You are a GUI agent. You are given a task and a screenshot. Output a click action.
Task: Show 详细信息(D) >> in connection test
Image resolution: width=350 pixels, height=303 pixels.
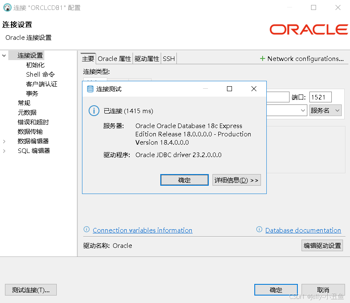[x=237, y=180]
